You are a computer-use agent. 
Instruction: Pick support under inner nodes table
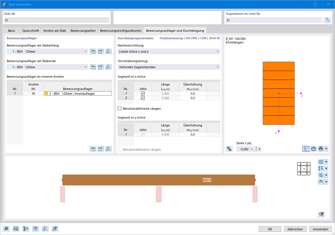pos(108,149)
